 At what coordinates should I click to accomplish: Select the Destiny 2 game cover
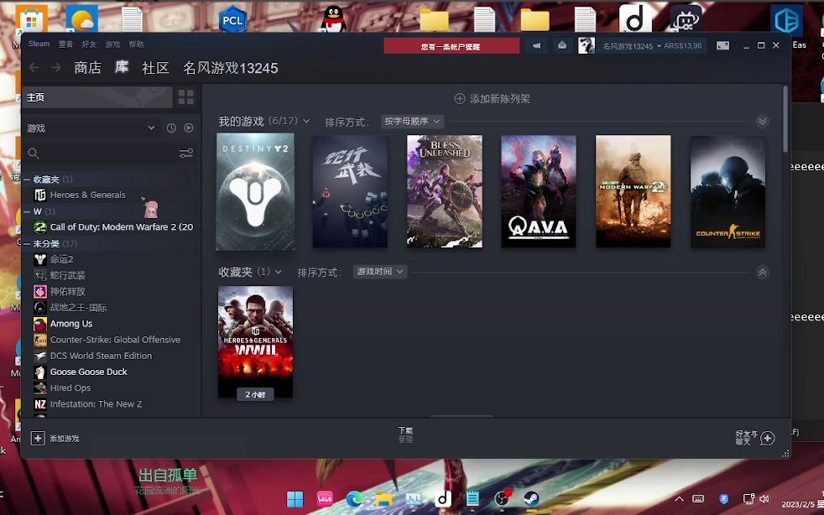click(254, 191)
